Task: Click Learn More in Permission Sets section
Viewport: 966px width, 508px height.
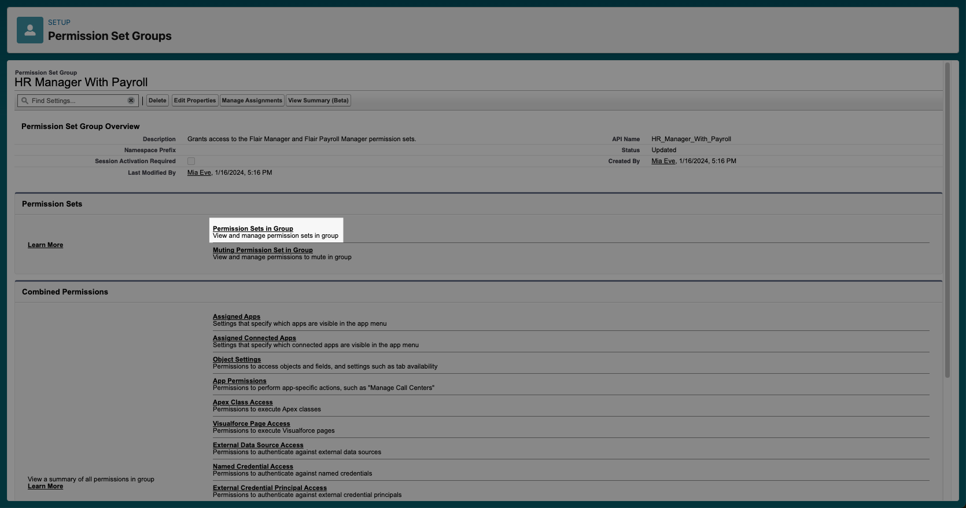Action: pyautogui.click(x=45, y=245)
